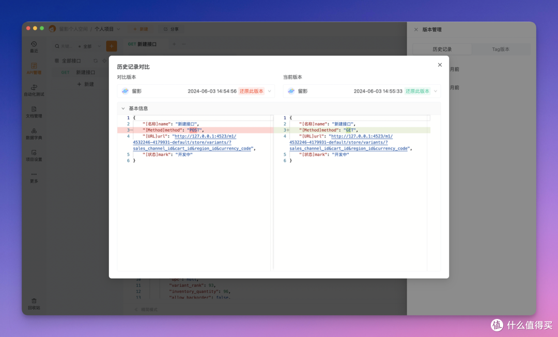Open the 当前版本 version dropdown arrow
The image size is (558, 337).
pyautogui.click(x=435, y=91)
